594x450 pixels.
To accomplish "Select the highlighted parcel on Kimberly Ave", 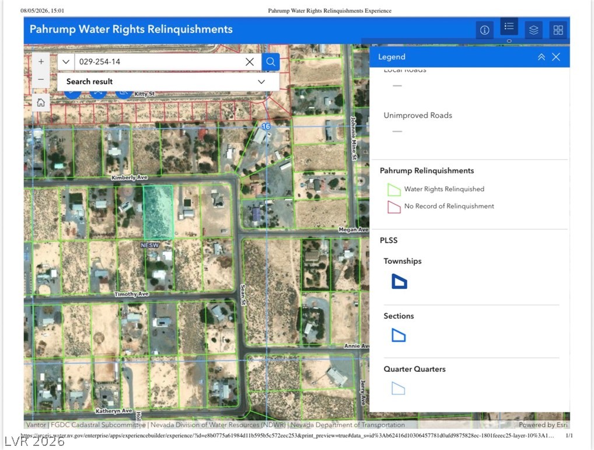I will 158,212.
